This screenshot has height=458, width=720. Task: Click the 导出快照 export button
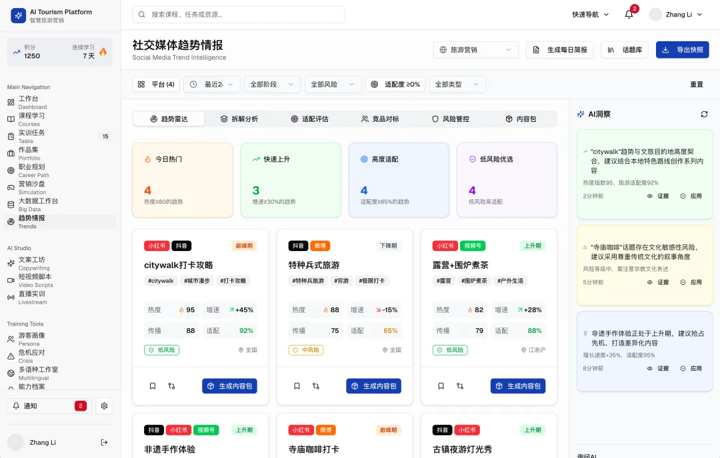click(x=683, y=49)
